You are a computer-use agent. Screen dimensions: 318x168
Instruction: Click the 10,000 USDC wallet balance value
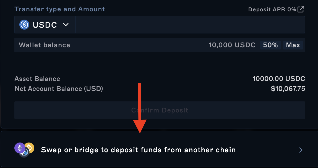[232, 45]
